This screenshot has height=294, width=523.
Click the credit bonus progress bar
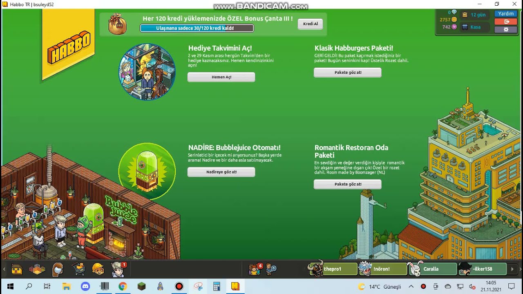(197, 28)
